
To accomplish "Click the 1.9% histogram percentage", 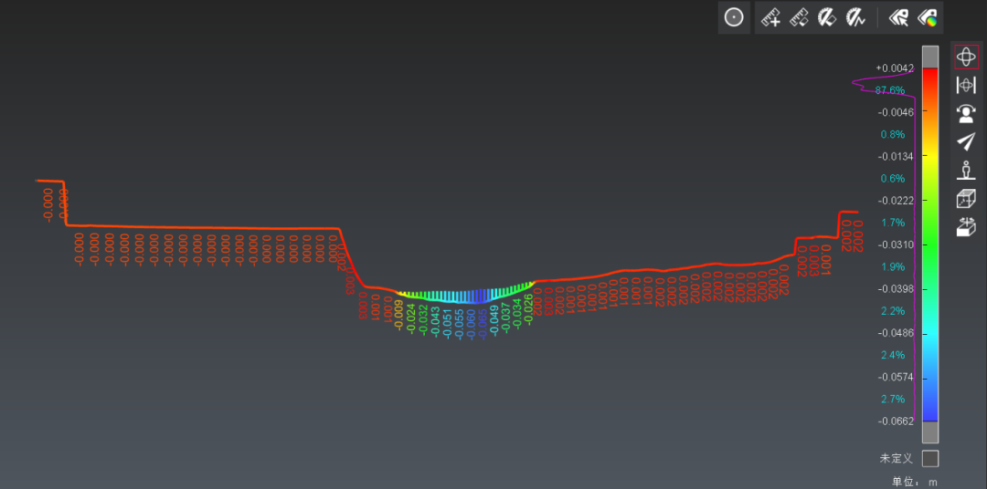I will coord(893,266).
